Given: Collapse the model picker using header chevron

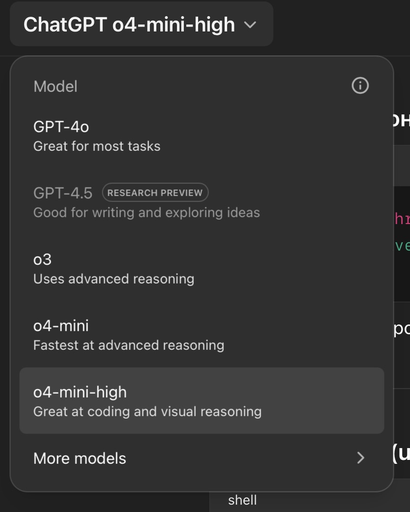Looking at the screenshot, I should [250, 25].
